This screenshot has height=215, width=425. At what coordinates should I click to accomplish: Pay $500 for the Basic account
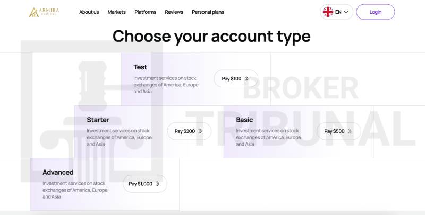coord(335,131)
